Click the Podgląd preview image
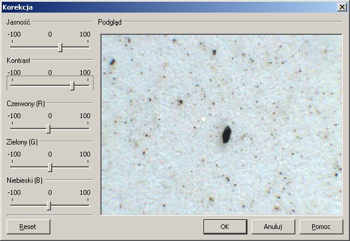Image resolution: width=350 pixels, height=241 pixels. [x=222, y=125]
